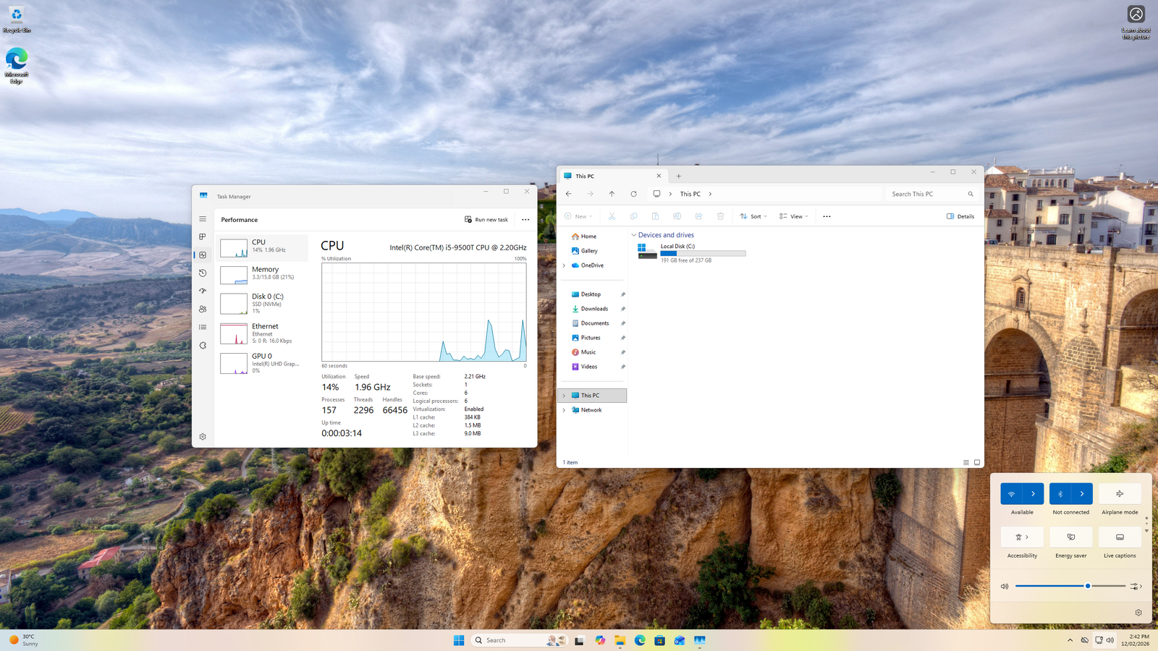Select the Memory performance tab
The image size is (1158, 651).
(264, 273)
